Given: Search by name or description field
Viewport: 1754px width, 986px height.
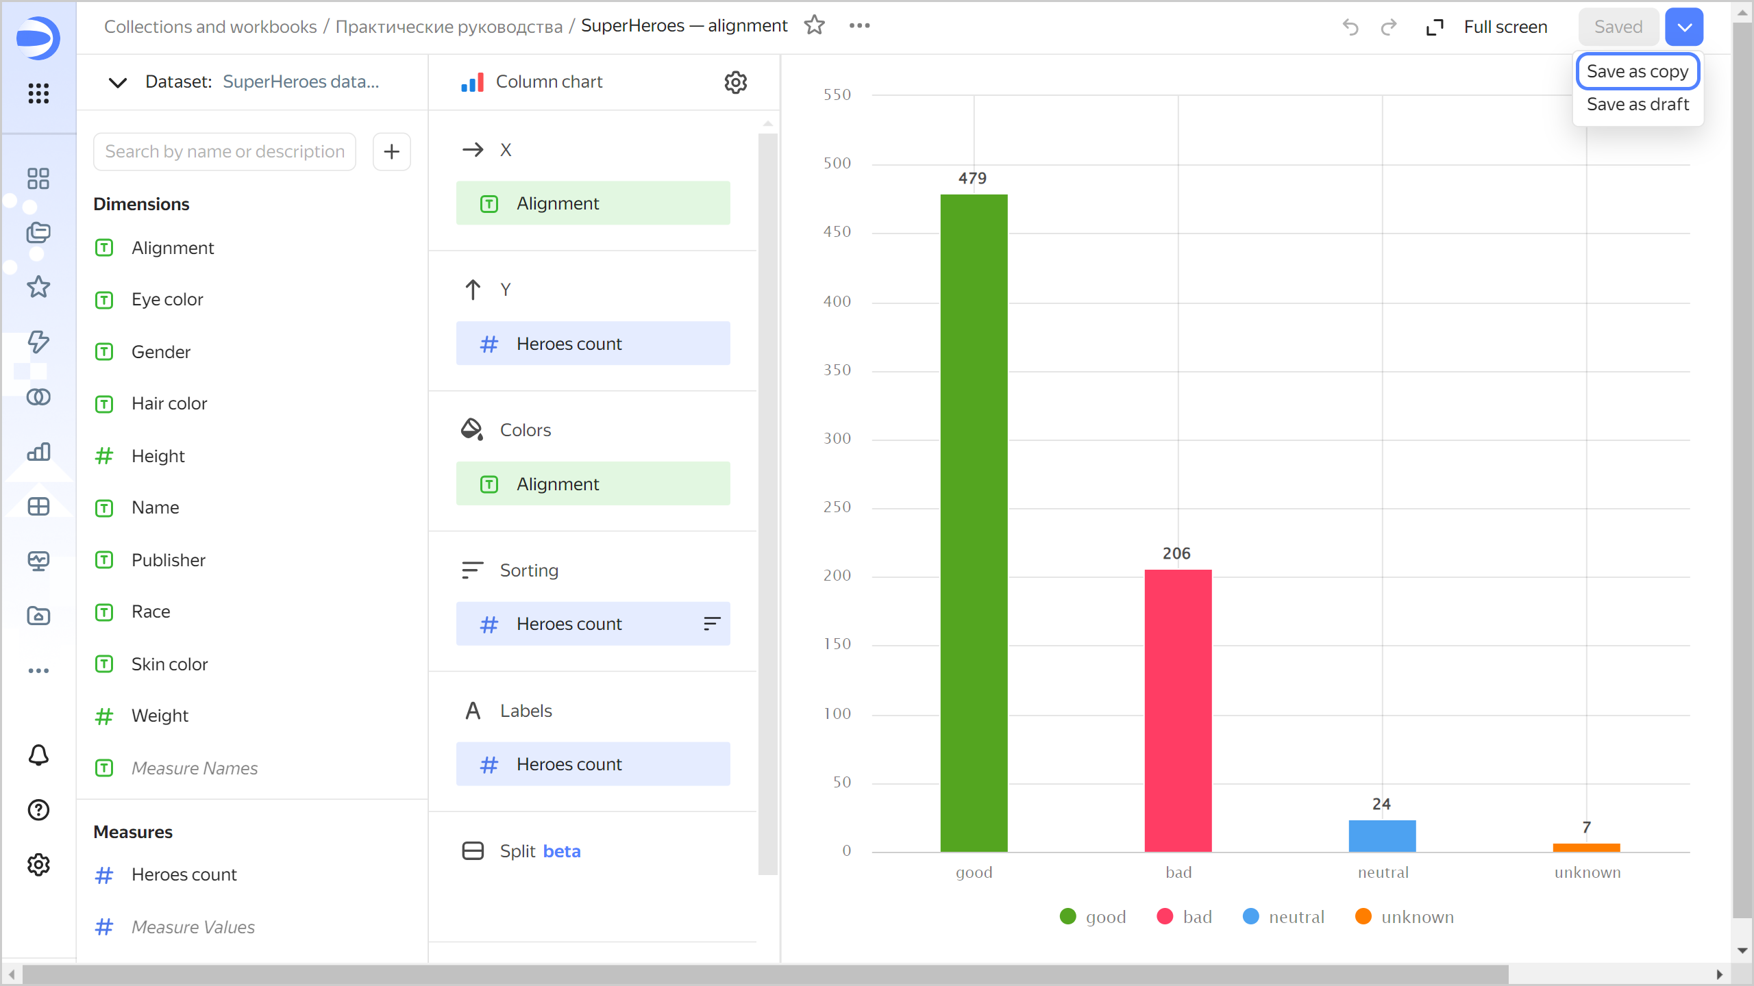Looking at the screenshot, I should click(x=227, y=151).
